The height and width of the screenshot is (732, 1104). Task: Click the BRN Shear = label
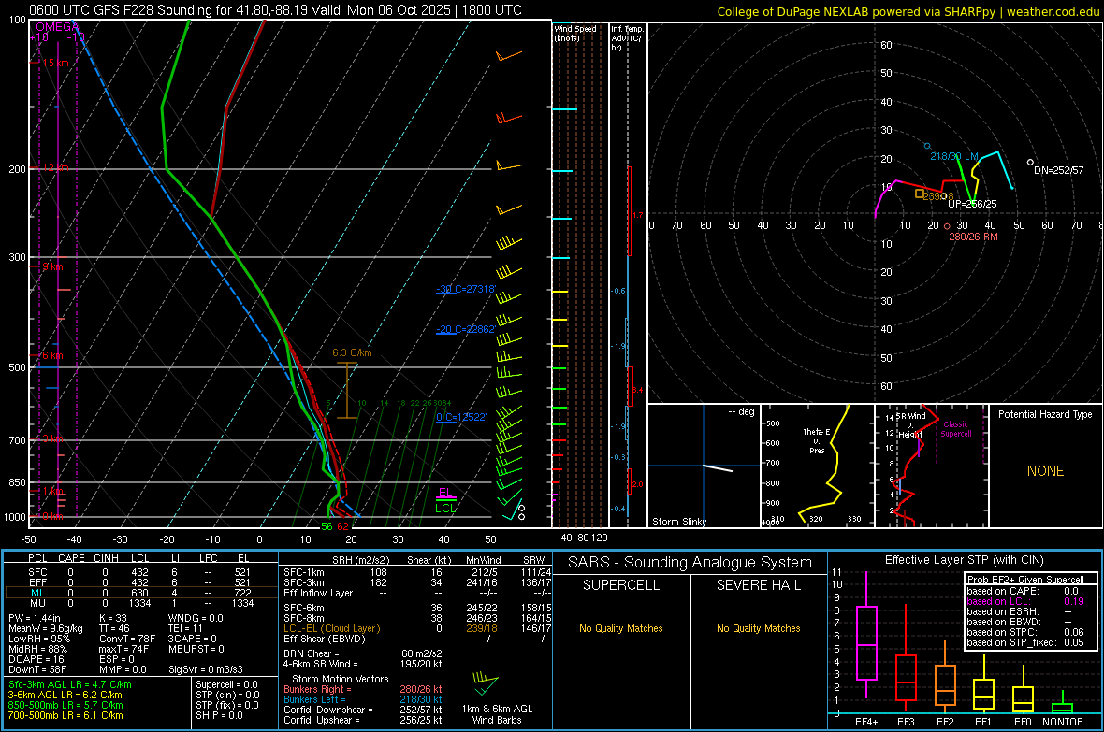312,653
